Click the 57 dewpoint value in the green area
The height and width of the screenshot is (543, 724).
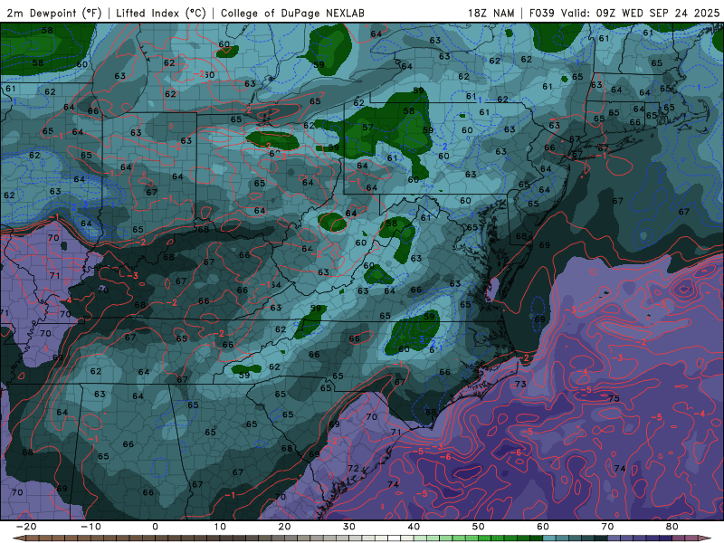[x=367, y=127]
